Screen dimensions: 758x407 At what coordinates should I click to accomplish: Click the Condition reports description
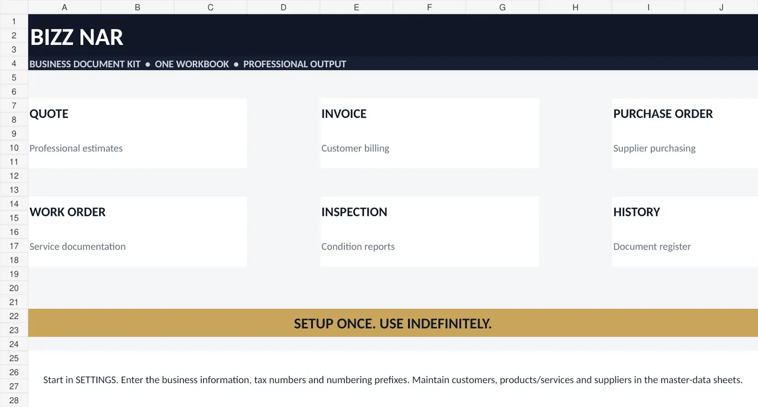[x=358, y=246]
